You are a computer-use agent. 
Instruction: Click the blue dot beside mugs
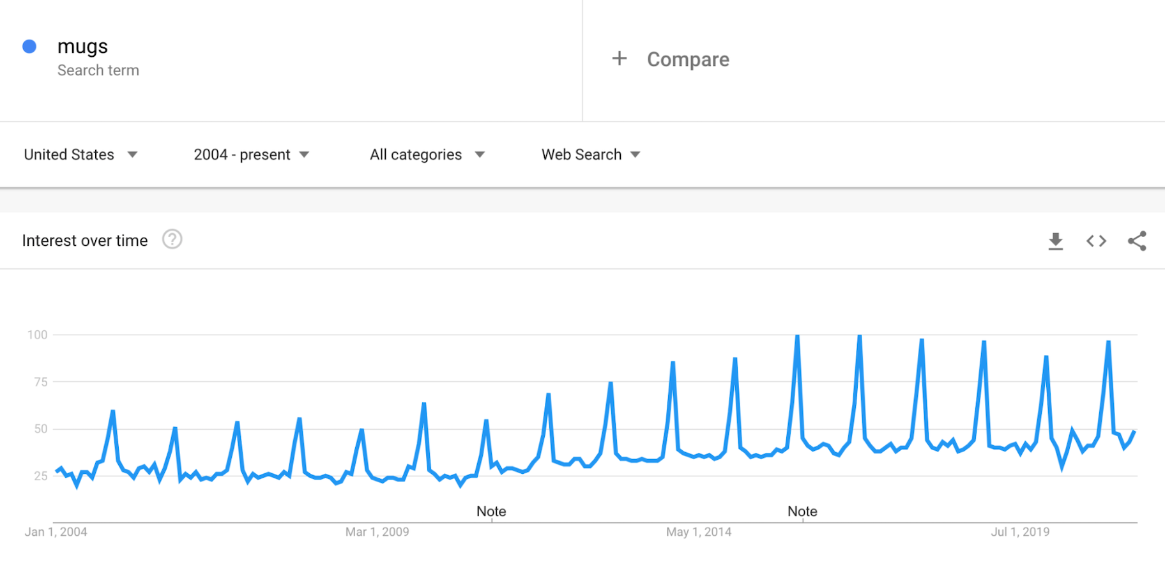click(x=29, y=47)
